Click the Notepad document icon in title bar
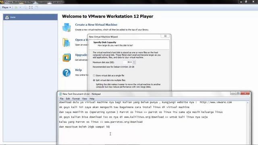 (x=60, y=94)
